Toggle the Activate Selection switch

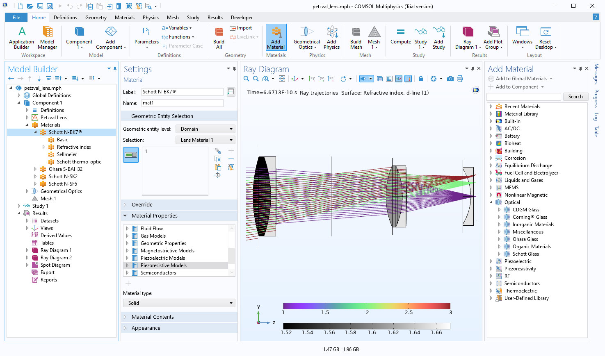[131, 155]
